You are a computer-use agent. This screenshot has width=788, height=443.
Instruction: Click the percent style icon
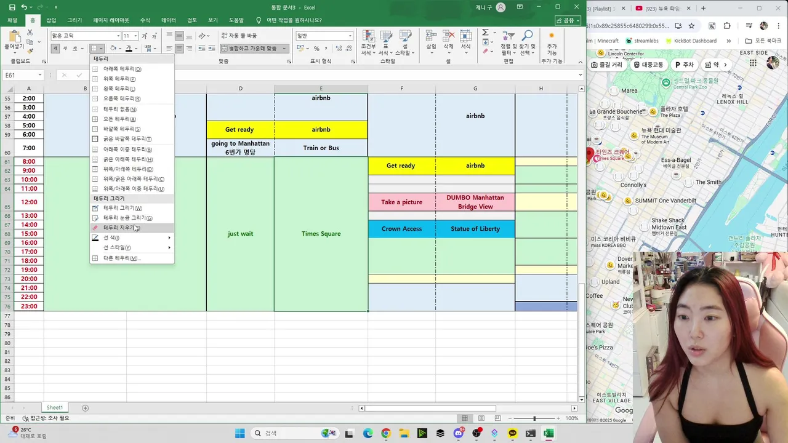pos(316,48)
